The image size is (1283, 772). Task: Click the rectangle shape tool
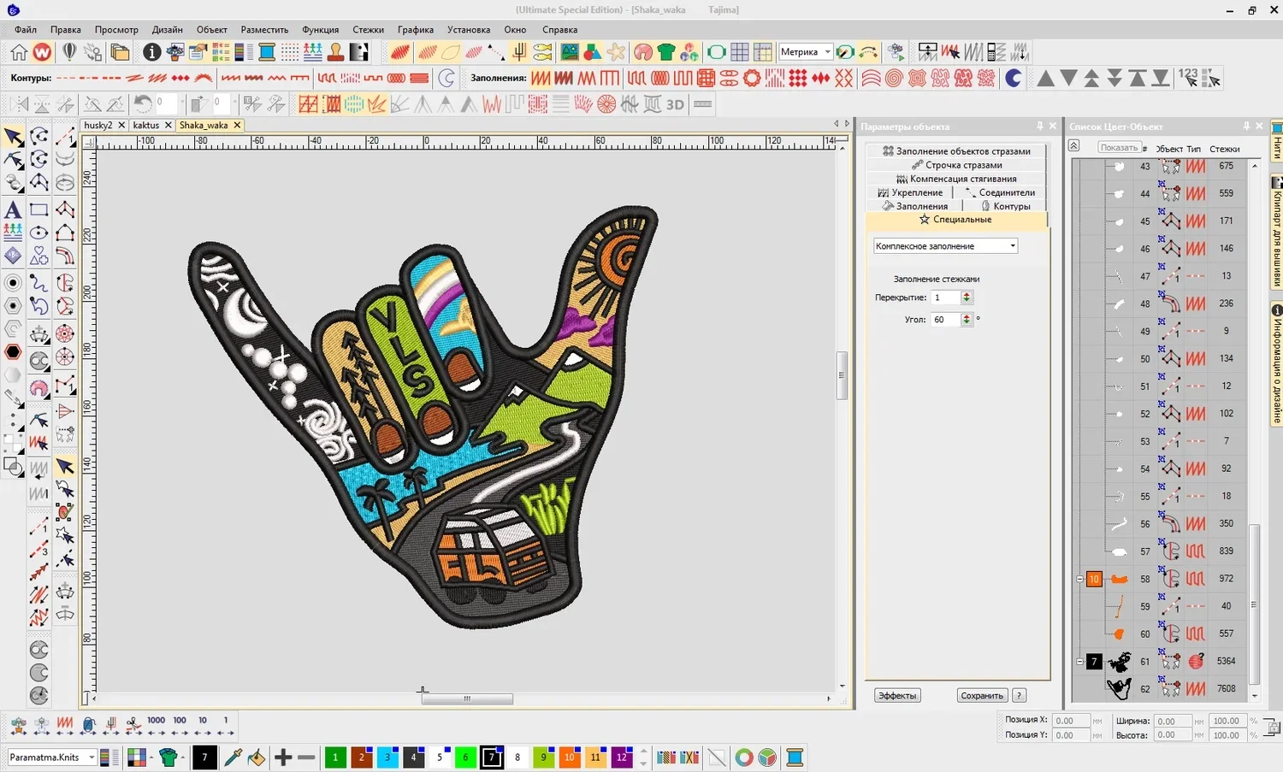click(38, 209)
